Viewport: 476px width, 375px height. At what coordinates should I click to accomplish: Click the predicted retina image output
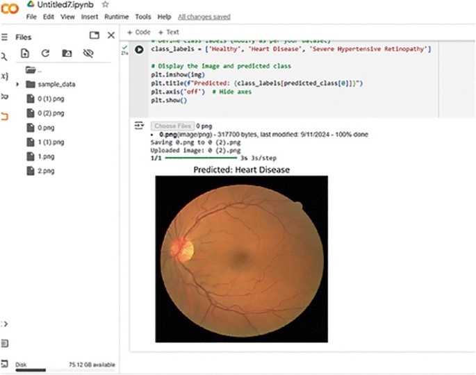[x=241, y=258]
